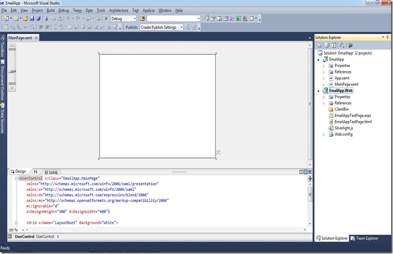Image resolution: width=393 pixels, height=254 pixels.
Task: Click the rightmost Solution Explorer toolbar icon
Action: coord(350,45)
